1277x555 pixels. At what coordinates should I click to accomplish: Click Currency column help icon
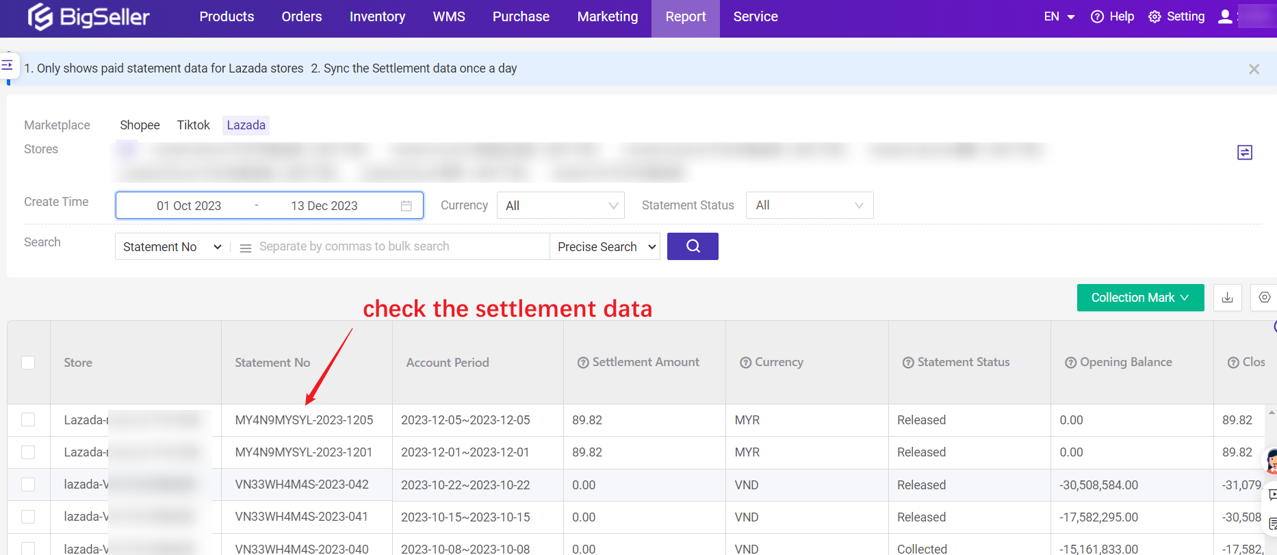[x=746, y=363]
